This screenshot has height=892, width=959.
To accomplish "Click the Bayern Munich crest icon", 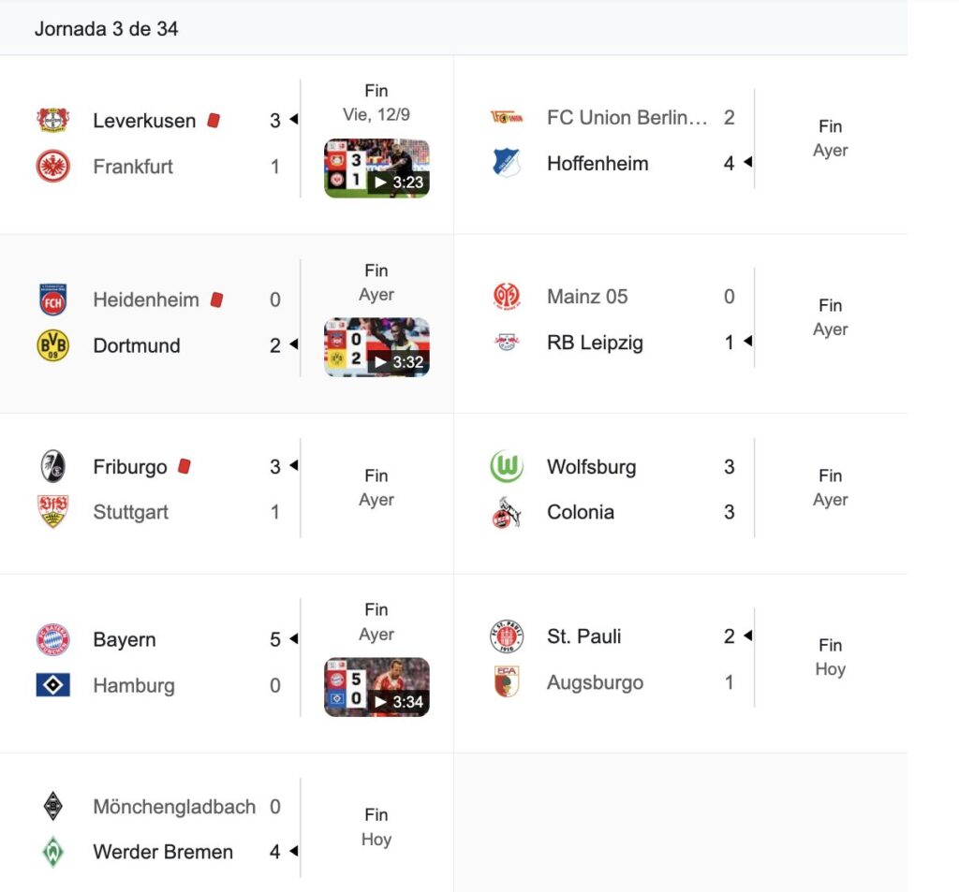I will pyautogui.click(x=52, y=640).
